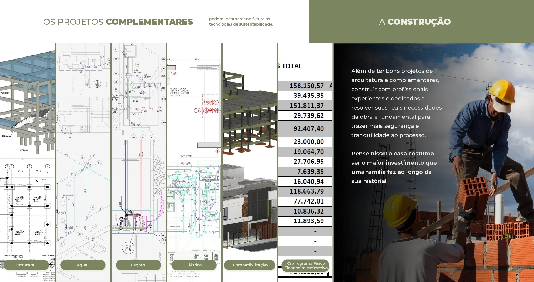Image resolution: width=534 pixels, height=282 pixels.
Task: Click the "ESCADA" label on the structural drawing
Action: click(6, 136)
